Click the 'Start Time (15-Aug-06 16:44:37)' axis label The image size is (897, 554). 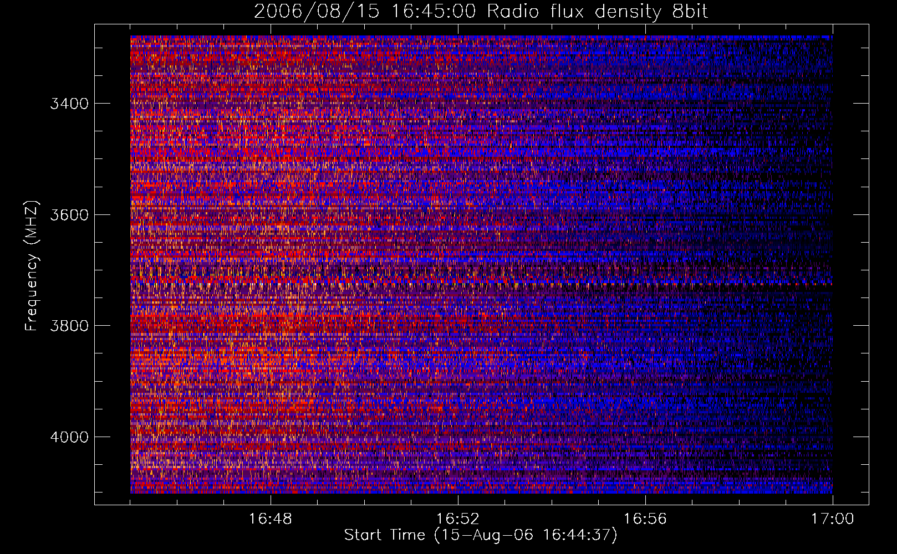point(481,535)
